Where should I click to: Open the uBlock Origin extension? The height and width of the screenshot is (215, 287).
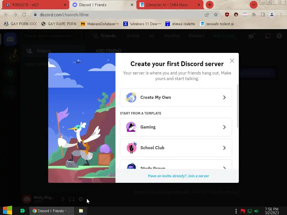pos(227,15)
